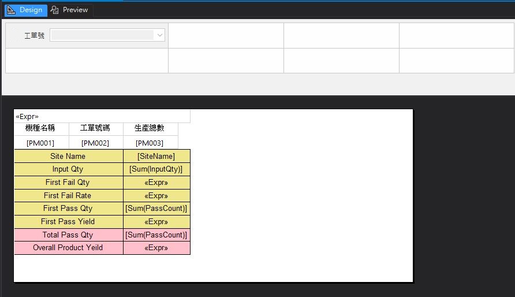Click the [PM001] field cell
Image resolution: width=515 pixels, height=297 pixels.
(x=40, y=143)
